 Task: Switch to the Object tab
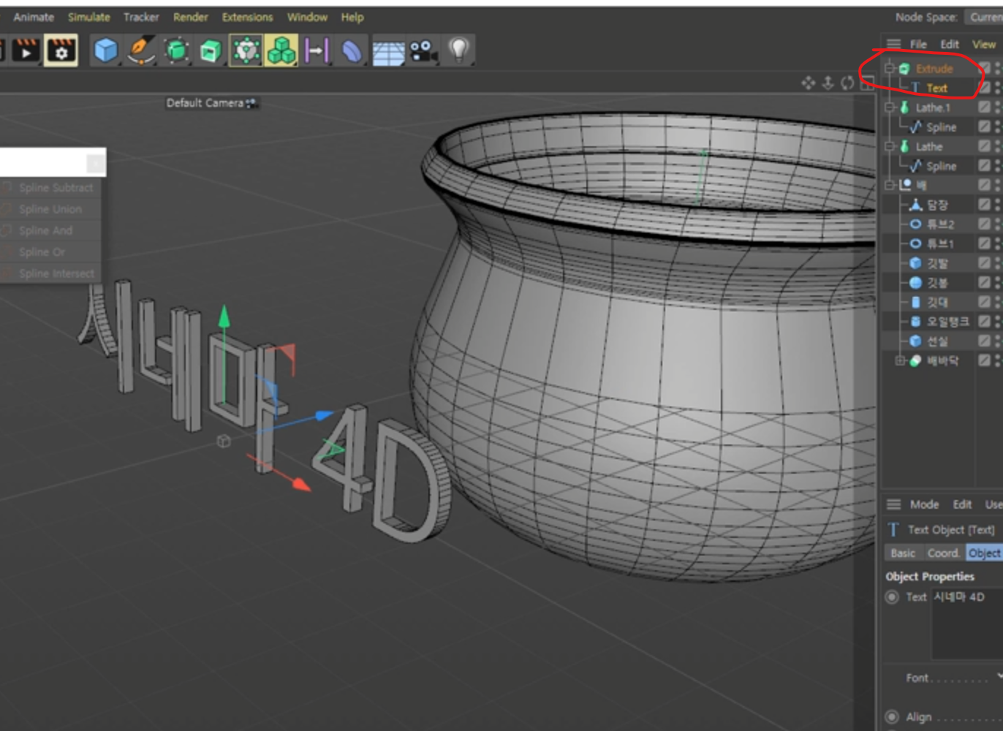[x=984, y=553]
